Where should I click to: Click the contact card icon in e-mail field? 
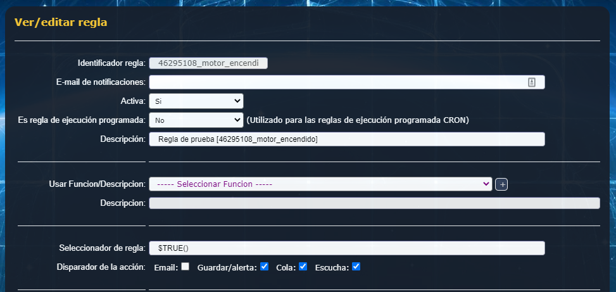coord(532,82)
